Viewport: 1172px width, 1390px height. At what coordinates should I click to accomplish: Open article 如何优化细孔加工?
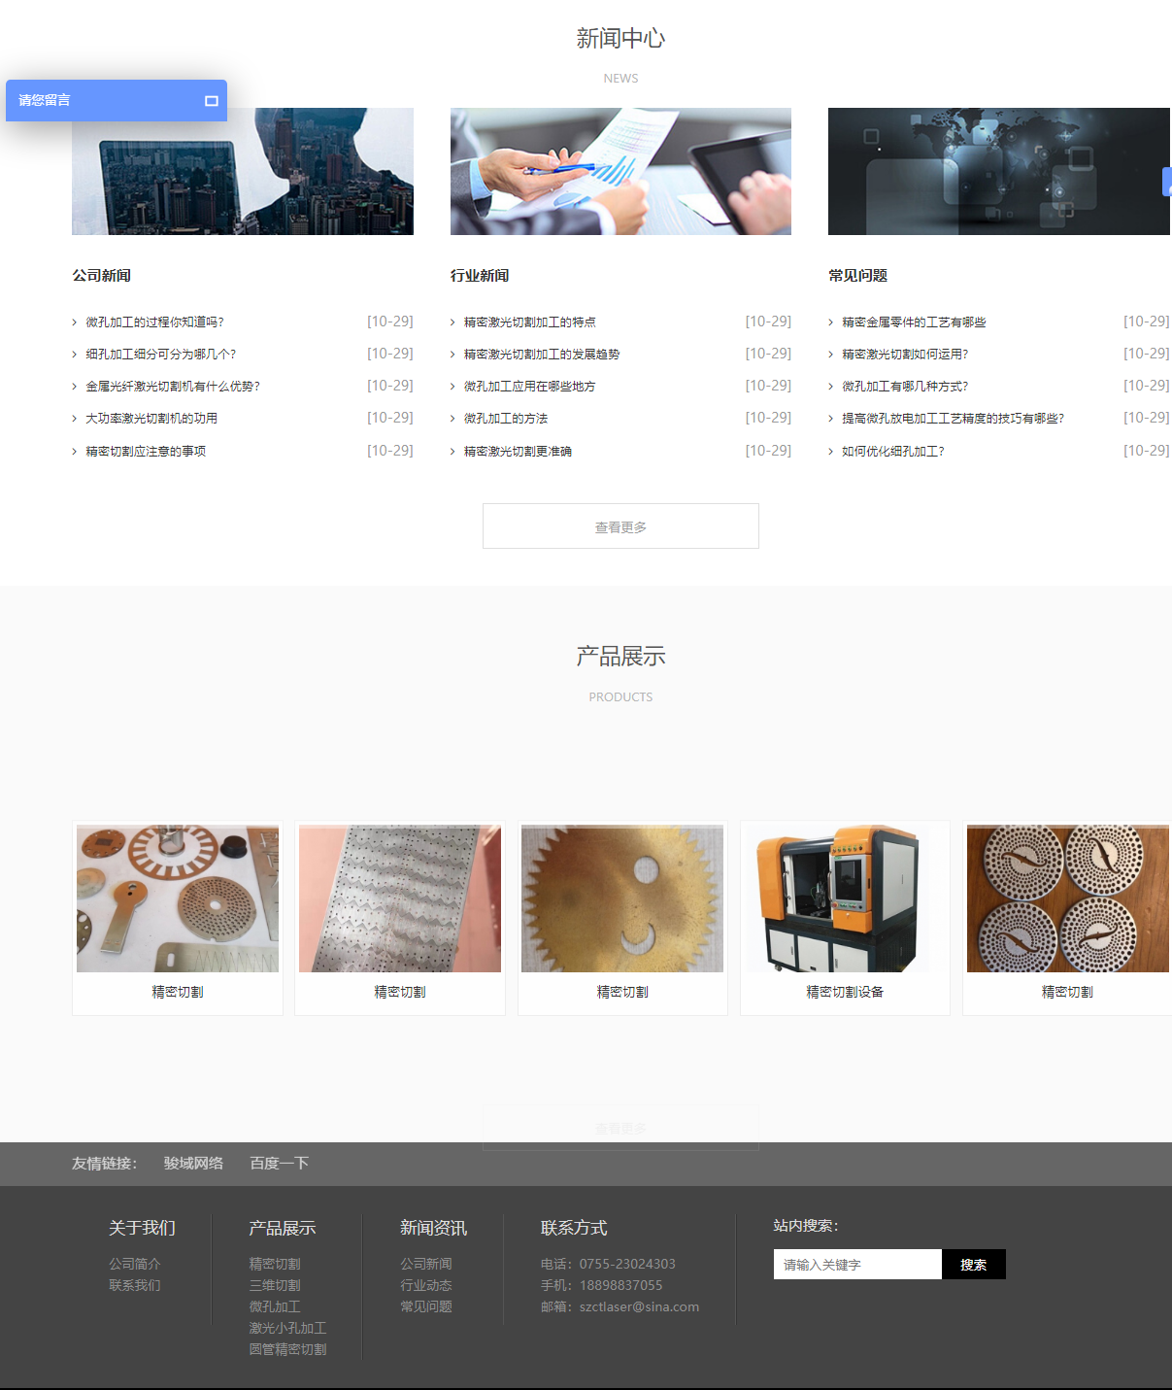[x=892, y=452]
